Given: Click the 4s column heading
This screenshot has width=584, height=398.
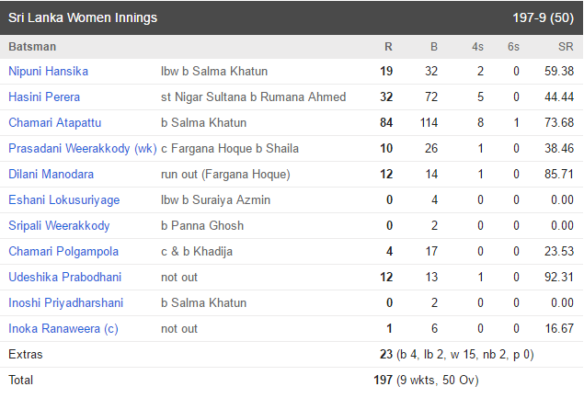Looking at the screenshot, I should tap(477, 47).
